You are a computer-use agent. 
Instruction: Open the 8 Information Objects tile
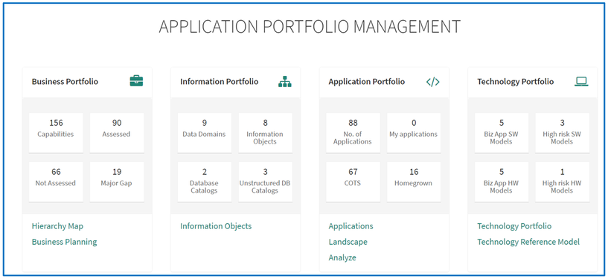265,133
